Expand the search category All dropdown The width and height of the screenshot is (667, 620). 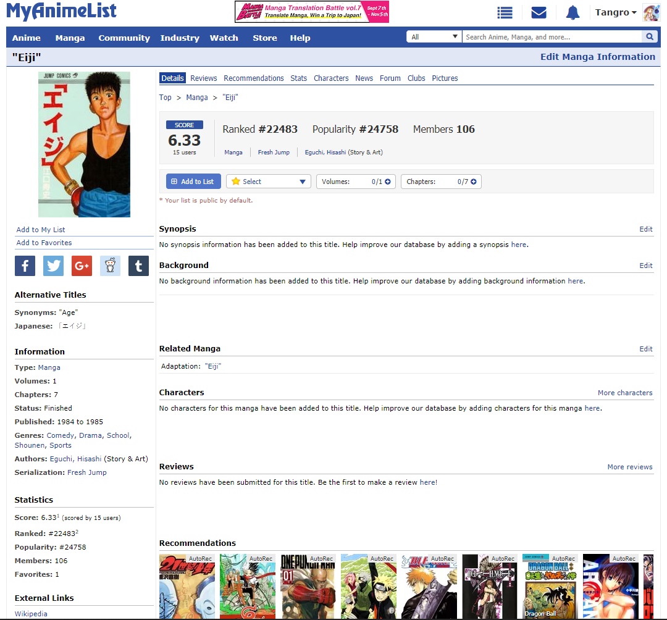434,37
